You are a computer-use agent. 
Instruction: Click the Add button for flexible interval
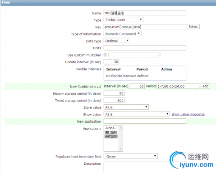205,86
